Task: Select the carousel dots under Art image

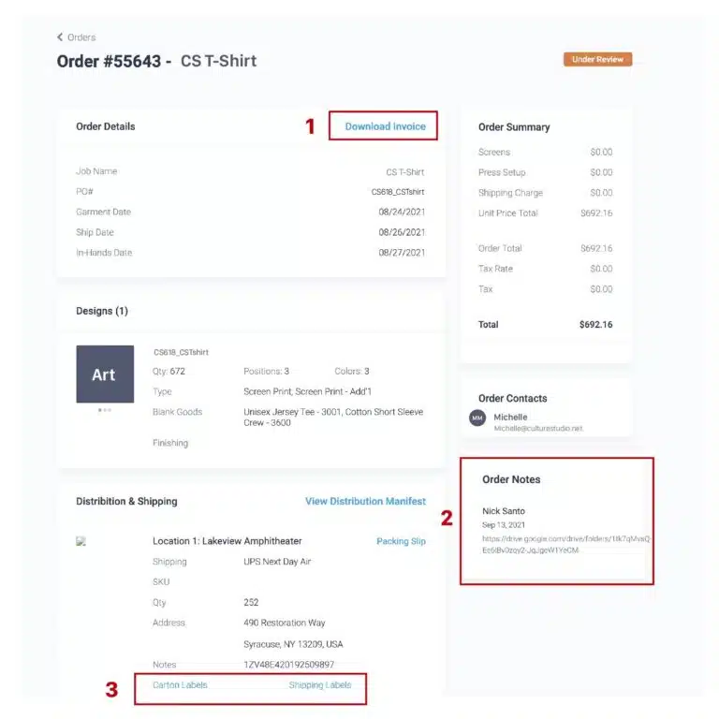Action: tap(105, 410)
